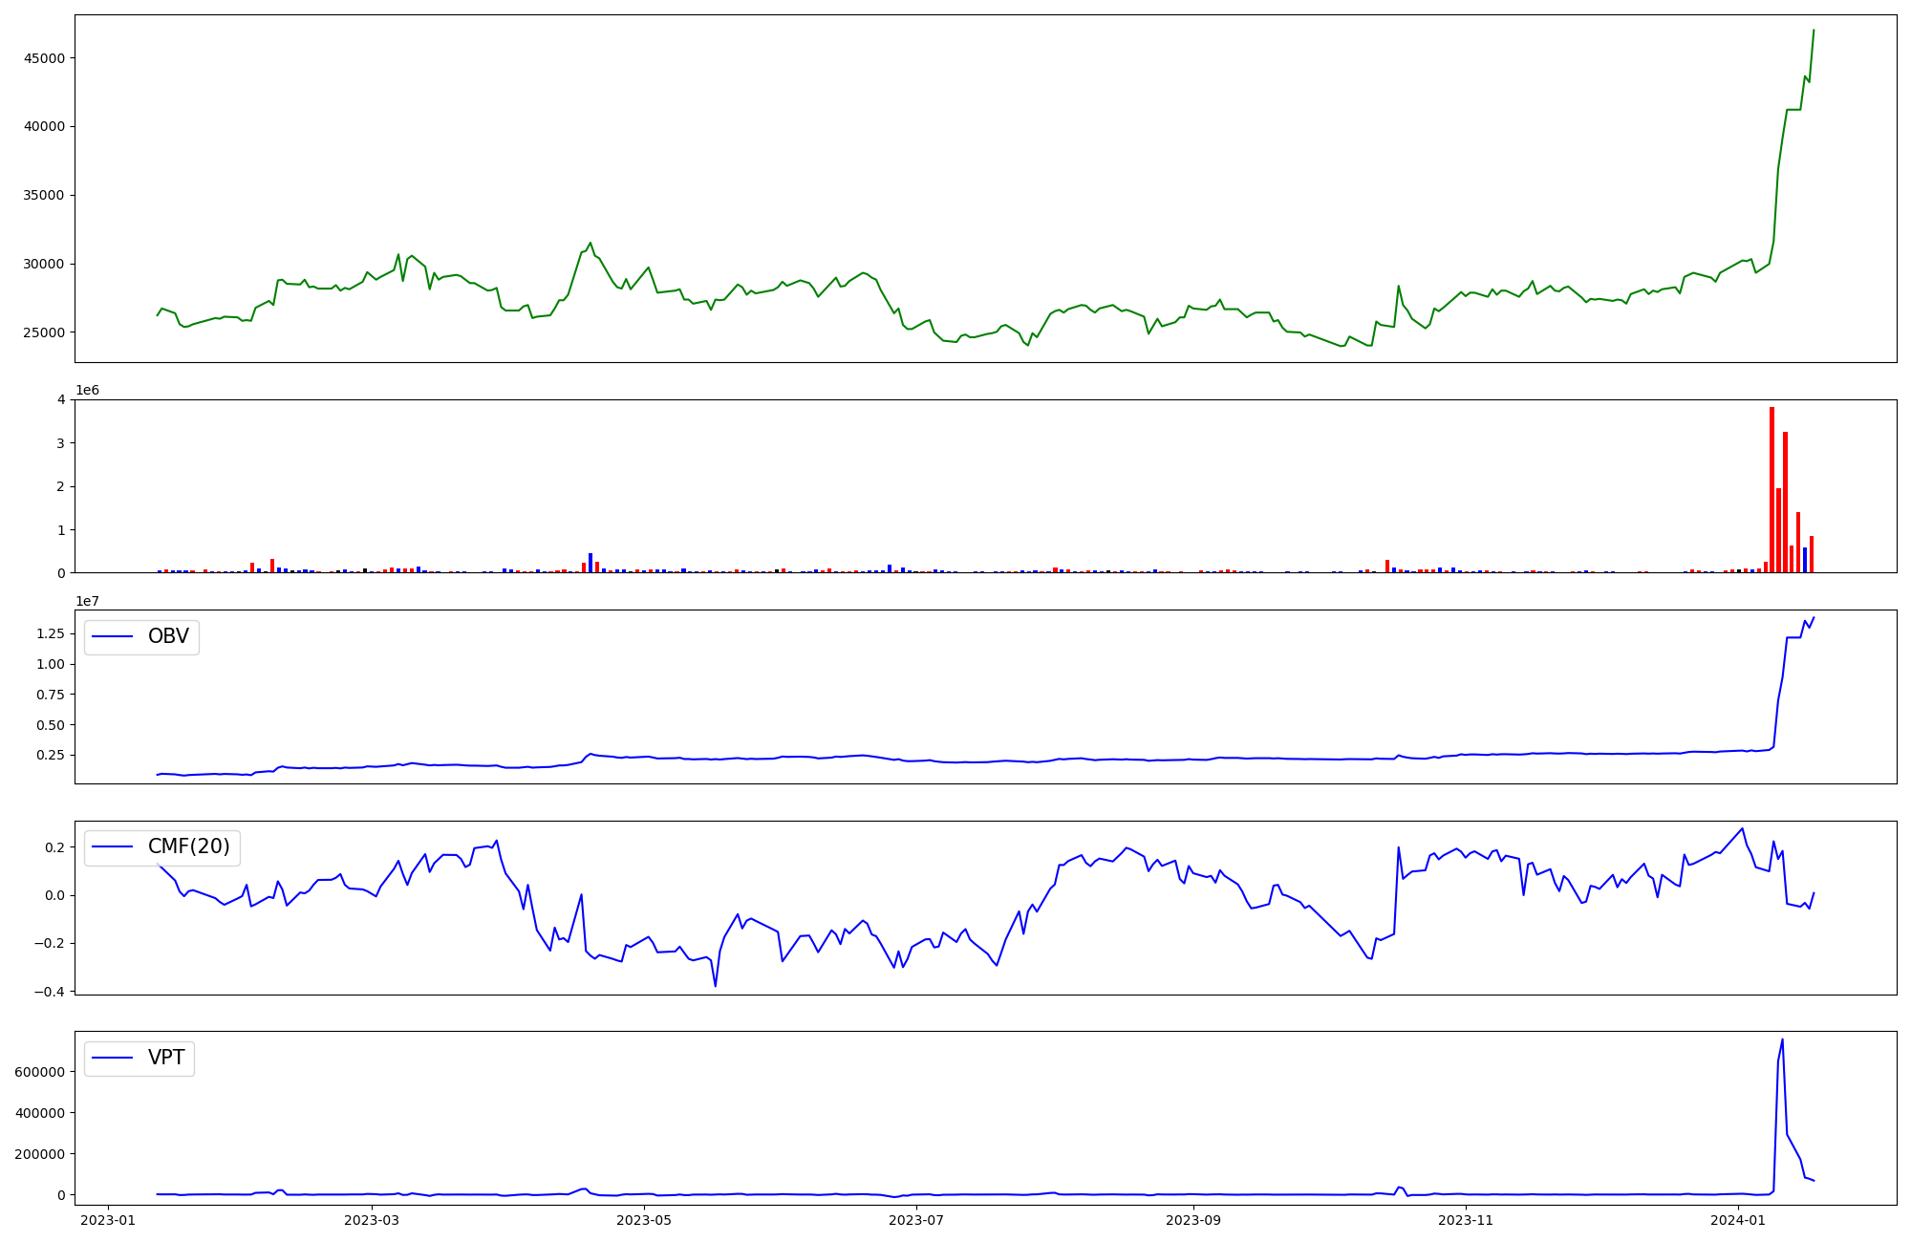Click the 2023-01 date tick label
The width and height of the screenshot is (1911, 1242).
tap(107, 1220)
